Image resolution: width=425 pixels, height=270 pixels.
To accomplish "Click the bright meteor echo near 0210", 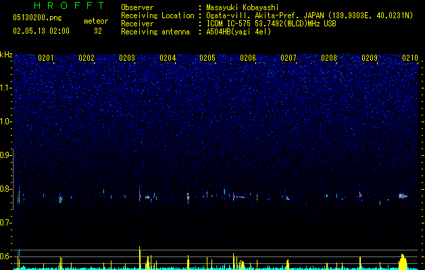I will pos(403,196).
